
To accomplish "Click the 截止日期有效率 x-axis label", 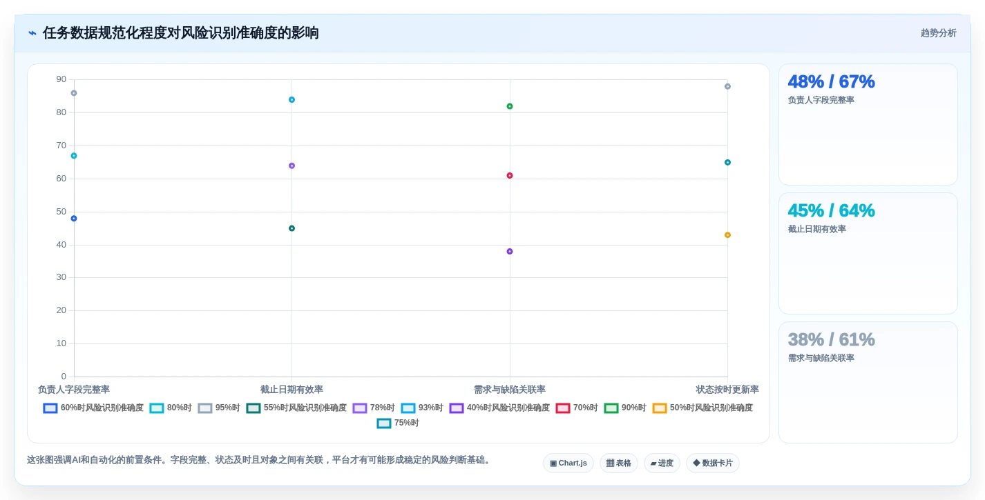I will [x=291, y=390].
